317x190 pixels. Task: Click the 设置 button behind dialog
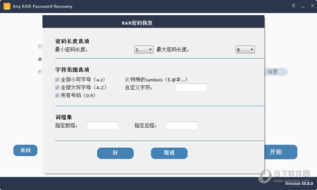click(276, 72)
